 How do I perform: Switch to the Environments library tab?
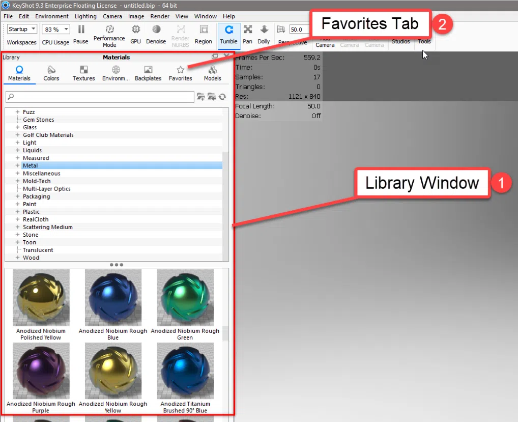pos(116,73)
